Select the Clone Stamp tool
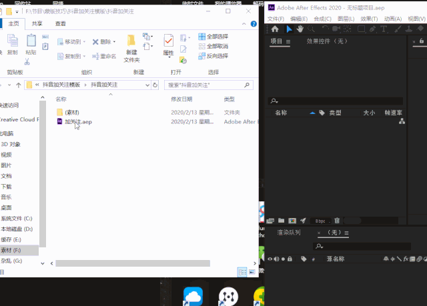Screen dimensions: 427x306 pyautogui.click(x=409, y=29)
